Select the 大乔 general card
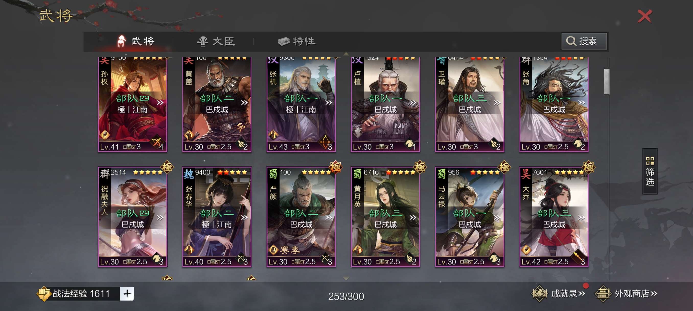The height and width of the screenshot is (311, 693). pyautogui.click(x=554, y=217)
